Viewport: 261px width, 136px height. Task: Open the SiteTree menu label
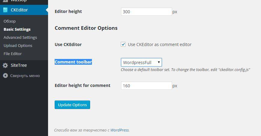(19, 65)
